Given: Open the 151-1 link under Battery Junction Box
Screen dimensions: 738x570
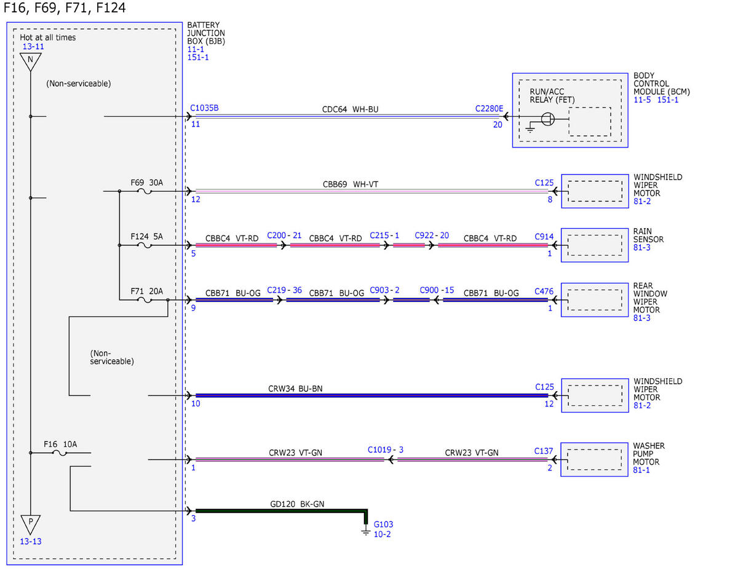Looking at the screenshot, I should pos(198,57).
